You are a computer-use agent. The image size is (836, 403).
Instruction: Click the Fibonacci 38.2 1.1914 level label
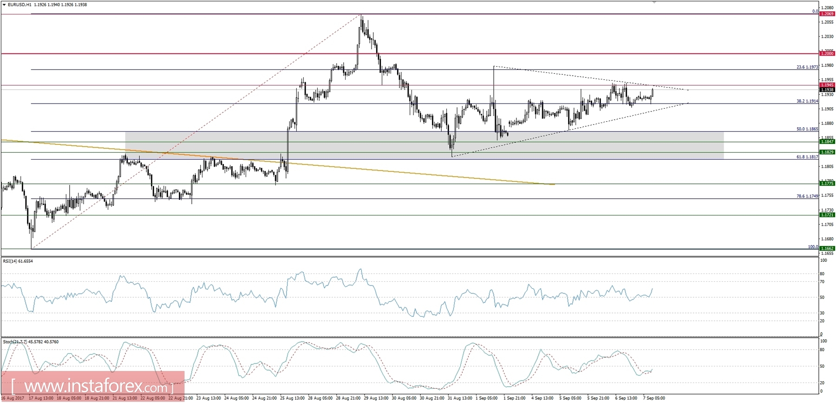pos(807,101)
